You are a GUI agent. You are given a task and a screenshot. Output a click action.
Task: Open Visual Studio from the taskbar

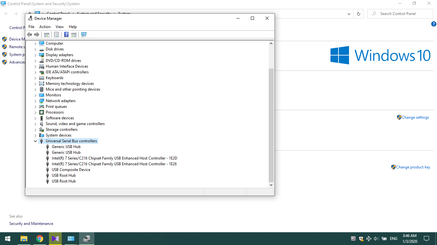click(x=55, y=239)
